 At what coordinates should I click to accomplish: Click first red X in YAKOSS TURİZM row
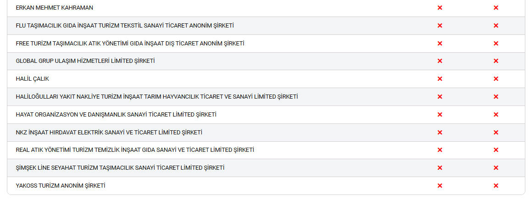[440, 186]
